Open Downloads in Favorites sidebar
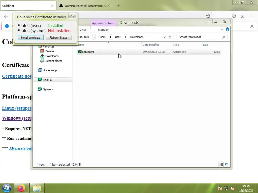 click(x=52, y=56)
